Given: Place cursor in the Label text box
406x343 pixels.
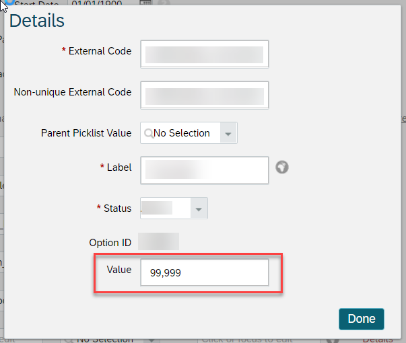Looking at the screenshot, I should click(x=205, y=170).
